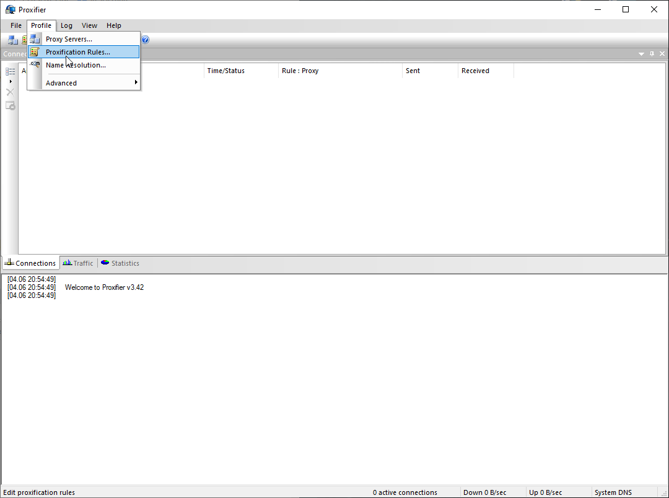Click Edit proxification rules status text
Screen dimensions: 669x498
(39, 492)
